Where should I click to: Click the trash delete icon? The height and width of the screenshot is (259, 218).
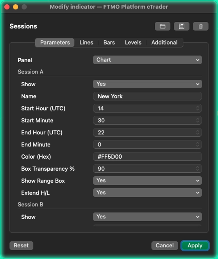click(201, 26)
